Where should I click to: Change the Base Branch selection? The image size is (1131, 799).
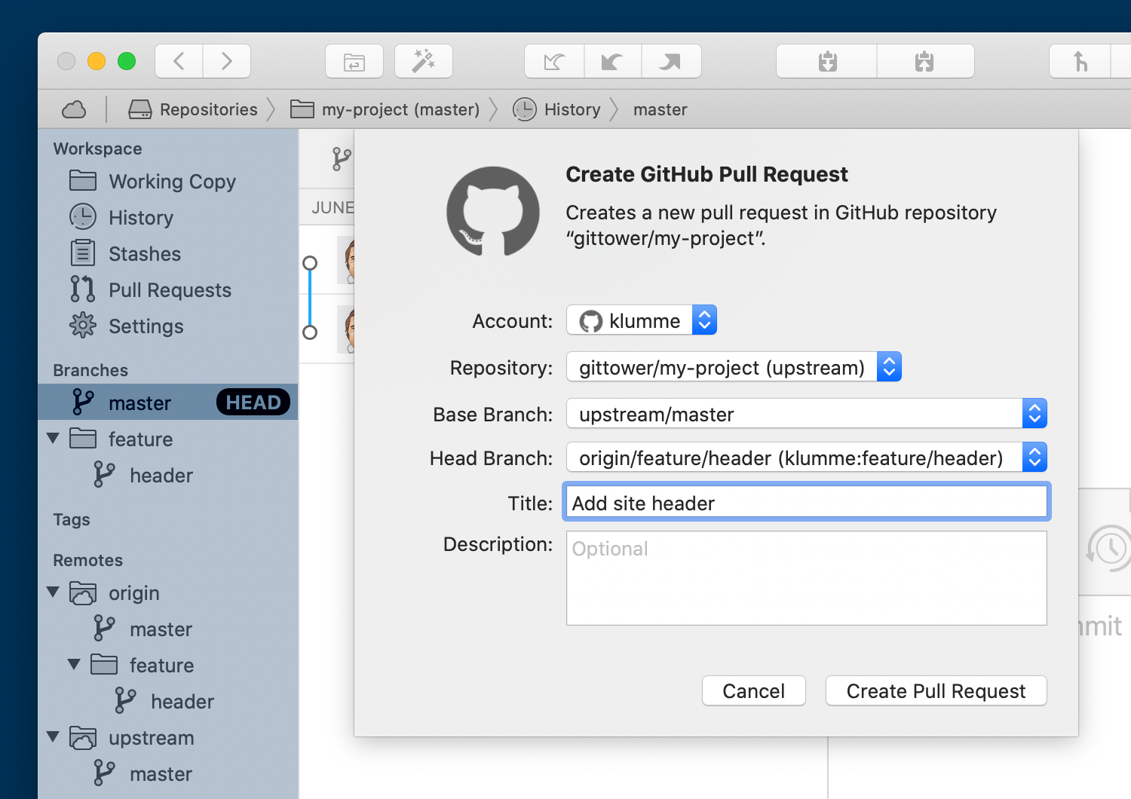tap(1034, 413)
